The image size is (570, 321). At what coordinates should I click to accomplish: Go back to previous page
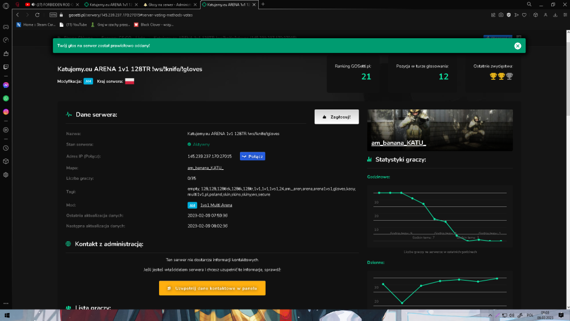[18, 15]
